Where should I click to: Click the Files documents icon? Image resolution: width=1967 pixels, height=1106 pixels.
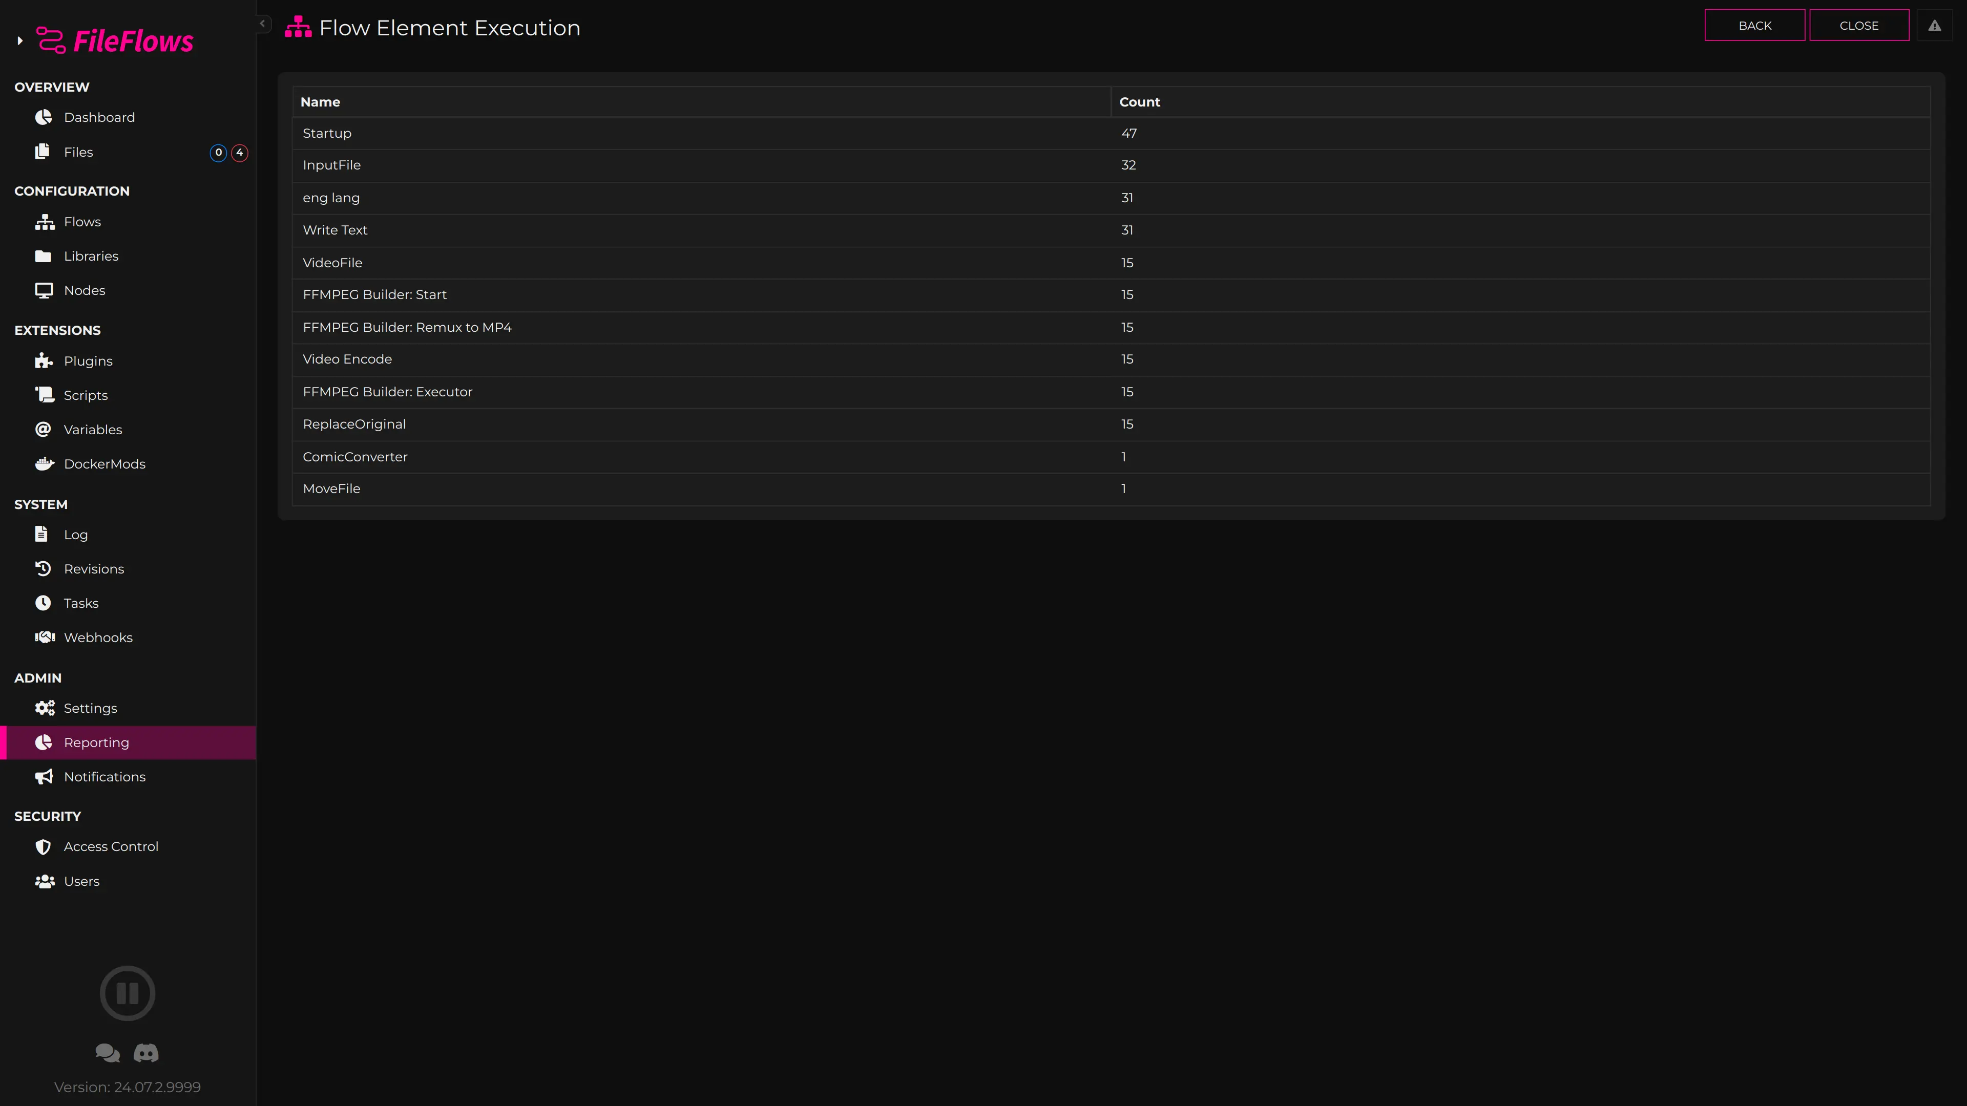point(43,152)
